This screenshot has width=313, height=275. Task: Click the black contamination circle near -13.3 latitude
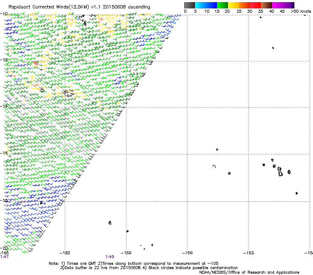coord(42,91)
